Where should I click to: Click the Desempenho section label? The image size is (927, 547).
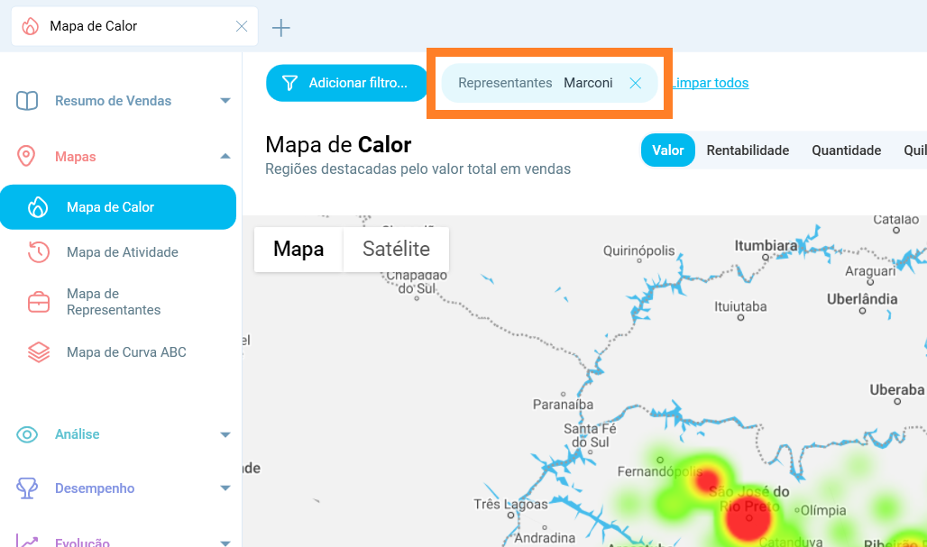tap(95, 488)
